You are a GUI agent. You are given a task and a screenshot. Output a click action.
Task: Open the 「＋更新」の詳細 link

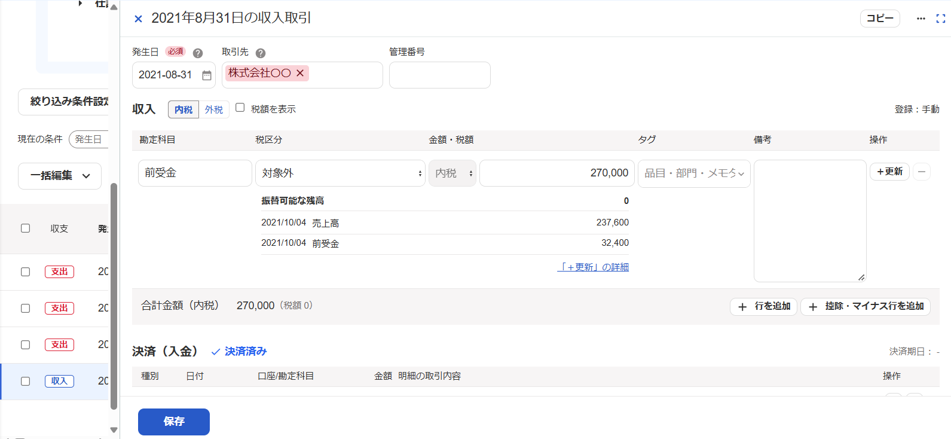click(593, 267)
